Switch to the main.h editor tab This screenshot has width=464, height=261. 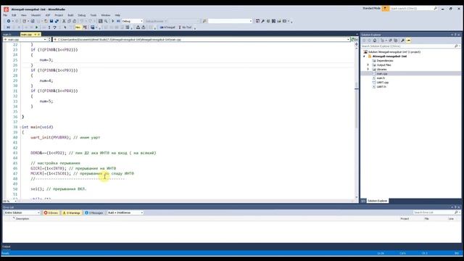coord(7,35)
